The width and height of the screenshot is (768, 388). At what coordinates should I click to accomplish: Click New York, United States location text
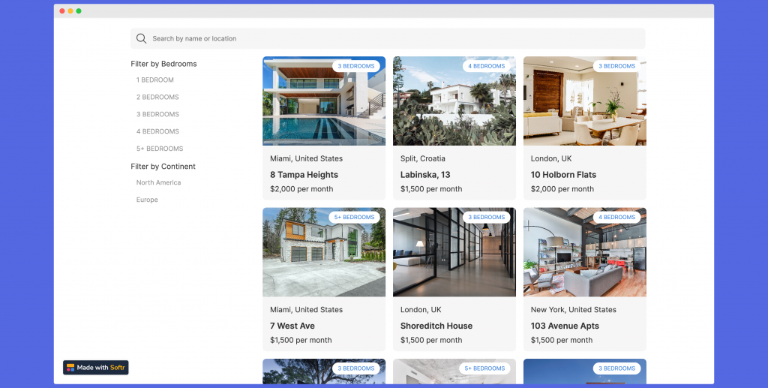(574, 310)
